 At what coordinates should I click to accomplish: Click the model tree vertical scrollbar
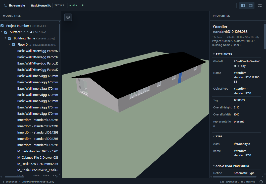[x=60, y=38]
